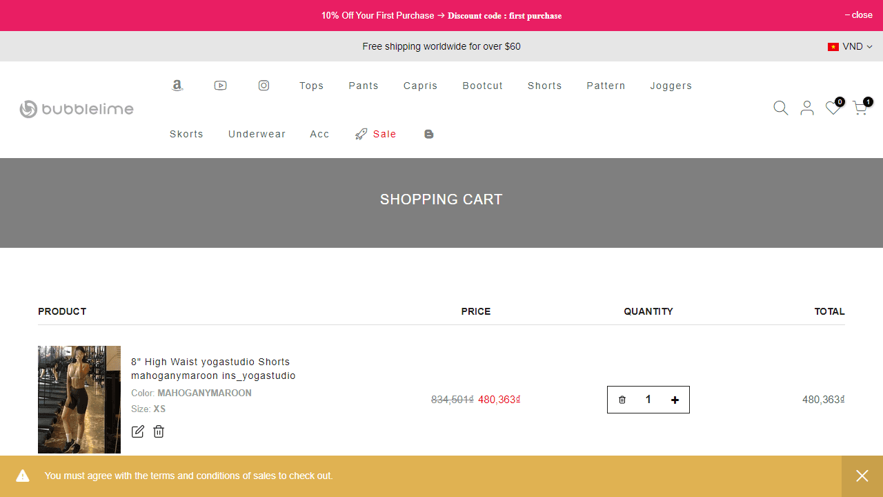The image size is (883, 497).
Task: Open the Amazon store icon link
Action: click(x=177, y=86)
